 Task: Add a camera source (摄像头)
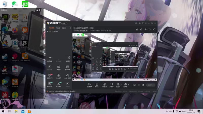click(97, 85)
